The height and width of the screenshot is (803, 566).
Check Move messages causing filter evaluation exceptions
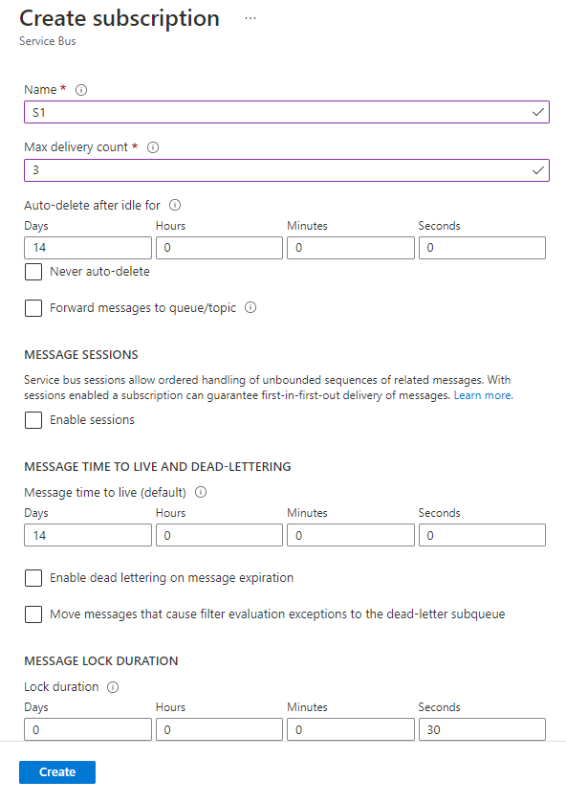[x=33, y=614]
